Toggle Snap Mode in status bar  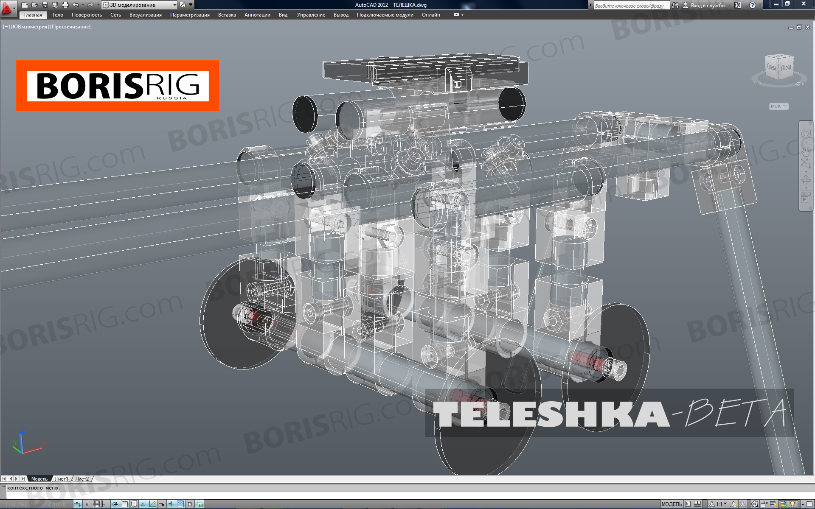[87, 504]
